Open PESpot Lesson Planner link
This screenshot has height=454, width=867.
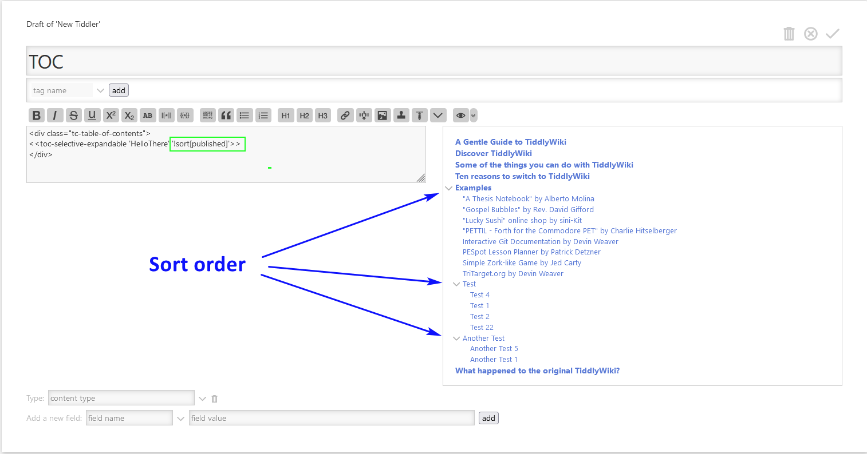(x=531, y=252)
